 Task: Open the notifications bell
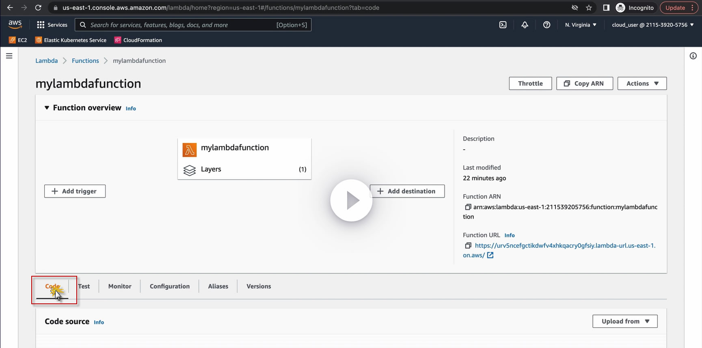[525, 25]
